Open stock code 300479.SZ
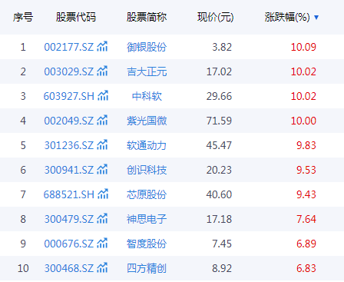The height and width of the screenshot is (282, 344). [69, 219]
